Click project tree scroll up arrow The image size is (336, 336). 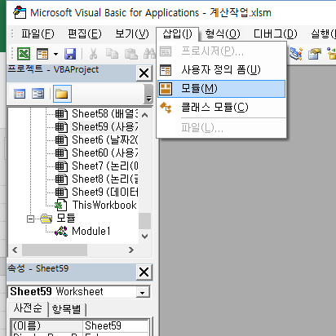(145, 115)
